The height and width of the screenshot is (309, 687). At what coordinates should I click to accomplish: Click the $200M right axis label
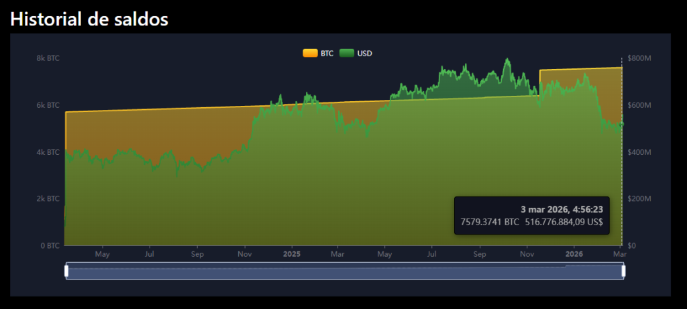639,199
